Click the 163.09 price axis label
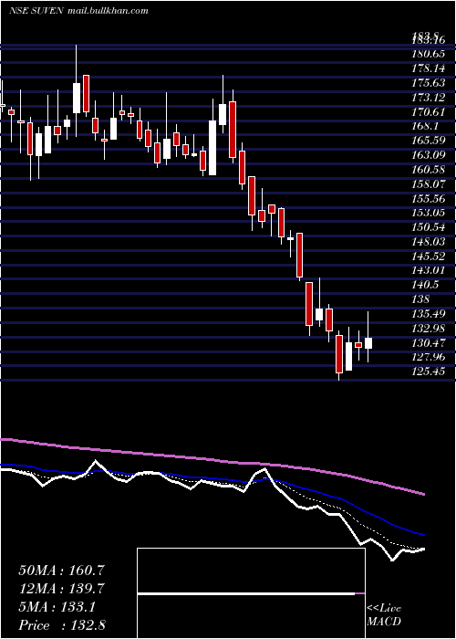This screenshot has height=639, width=456. [429, 155]
